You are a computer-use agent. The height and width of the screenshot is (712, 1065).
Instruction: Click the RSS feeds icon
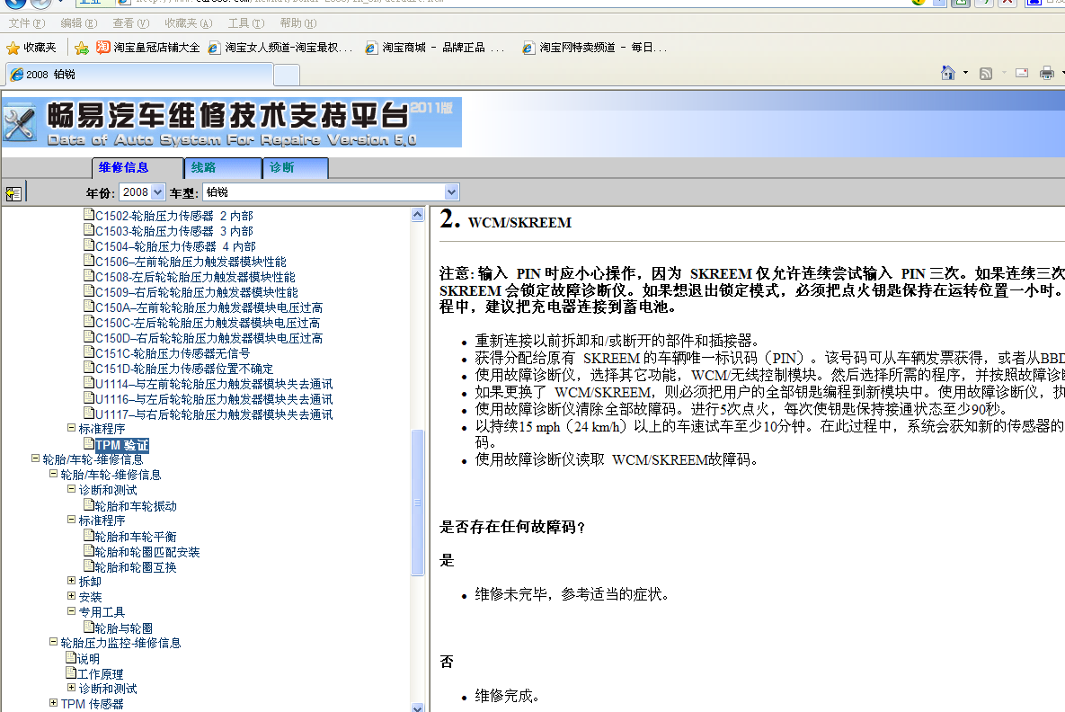pyautogui.click(x=986, y=74)
